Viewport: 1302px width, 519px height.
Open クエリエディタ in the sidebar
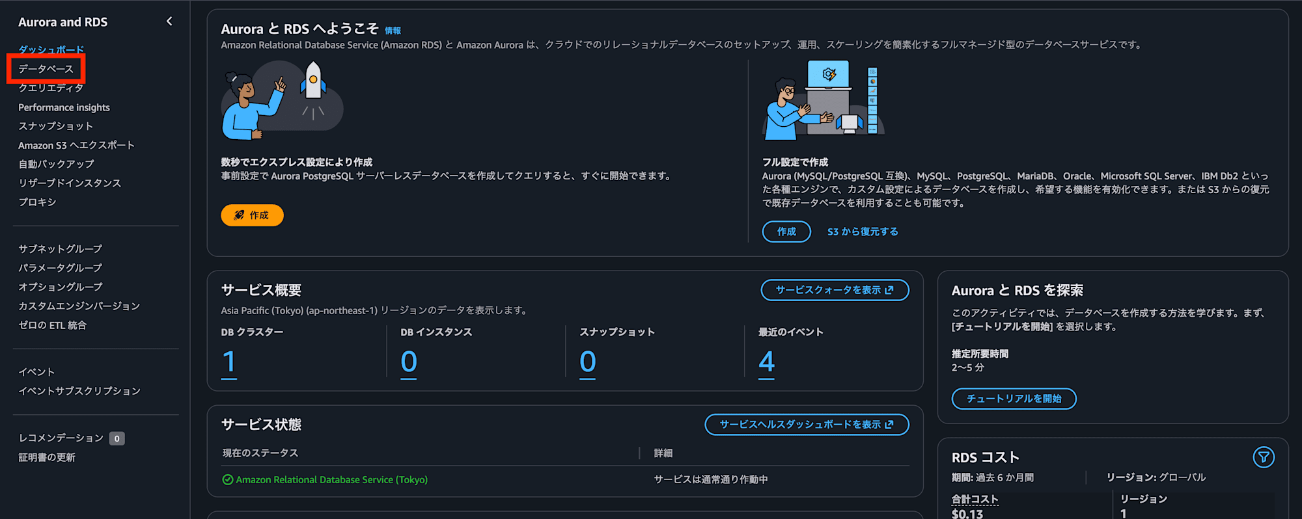[51, 88]
